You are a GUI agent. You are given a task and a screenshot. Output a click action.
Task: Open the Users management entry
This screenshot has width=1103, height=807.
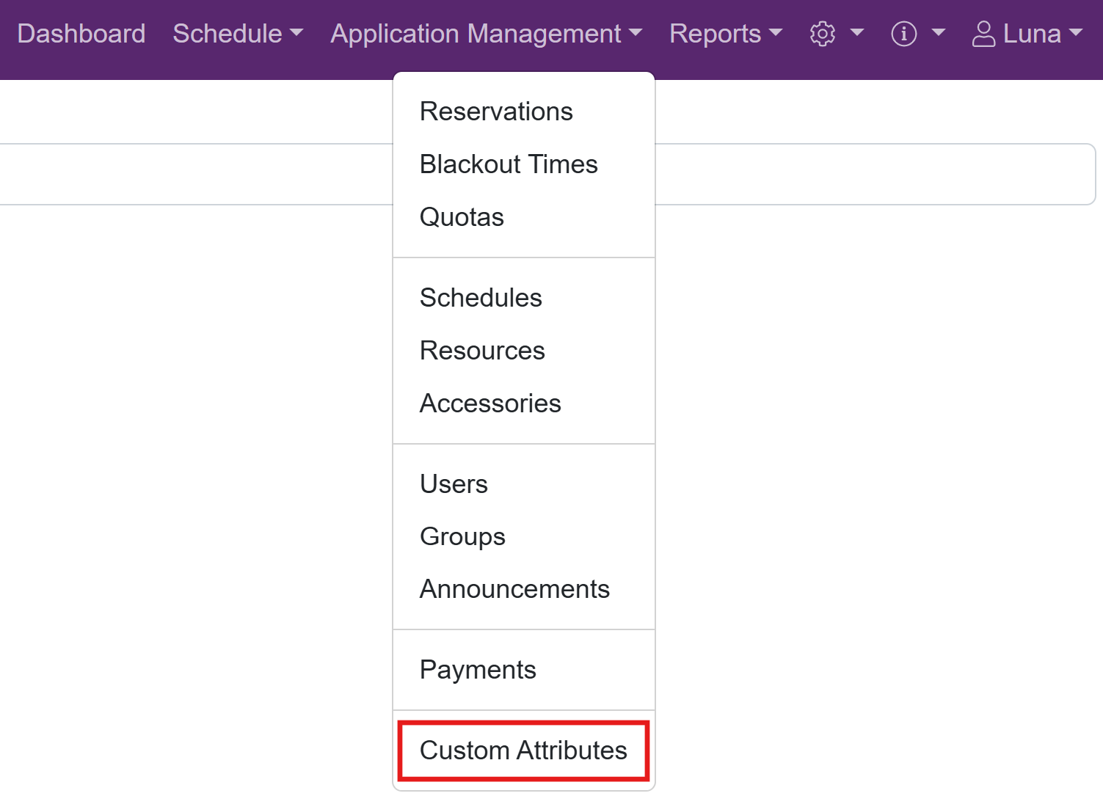(454, 484)
